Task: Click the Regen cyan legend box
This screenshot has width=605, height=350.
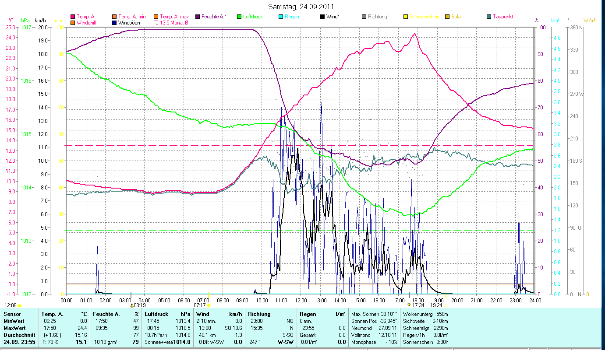Action: (x=280, y=17)
